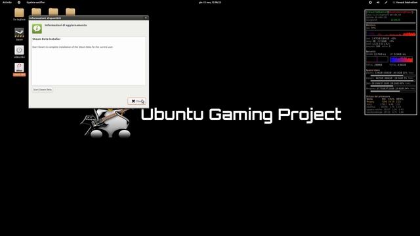Viewport: 420px width, 236px height.
Task: Click the 'Informazioni di aggiornamento' heading
Action: 66,25
